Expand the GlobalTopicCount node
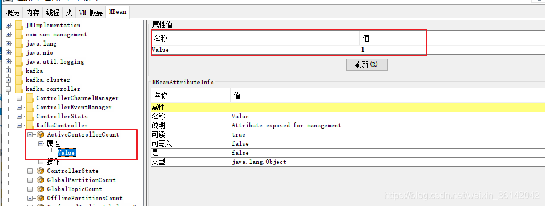The height and width of the screenshot is (206, 545). [x=30, y=189]
